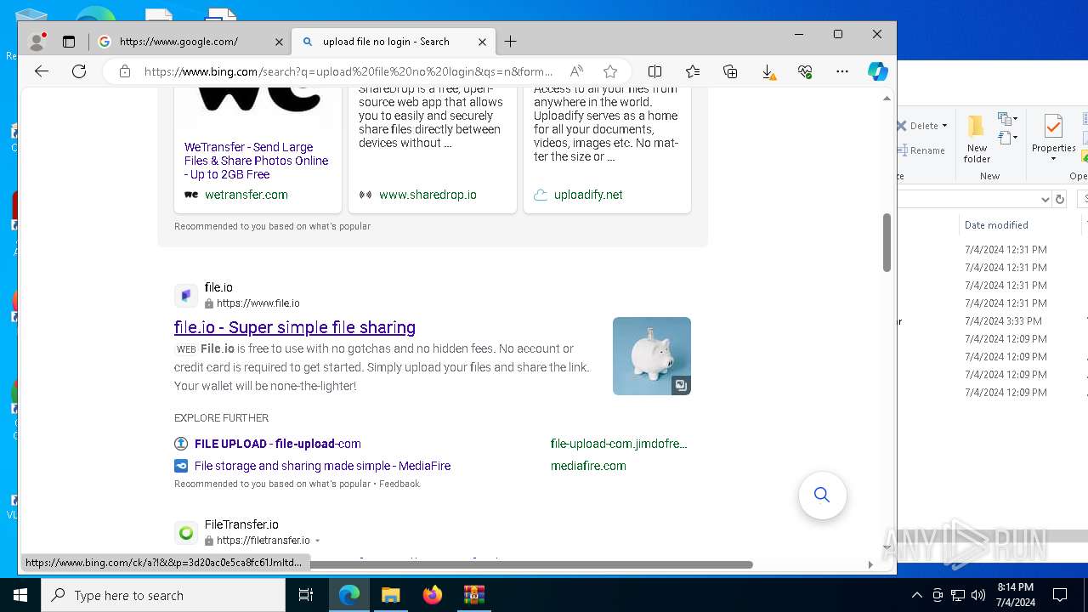
Task: Open the Favorites list icon
Action: click(693, 71)
